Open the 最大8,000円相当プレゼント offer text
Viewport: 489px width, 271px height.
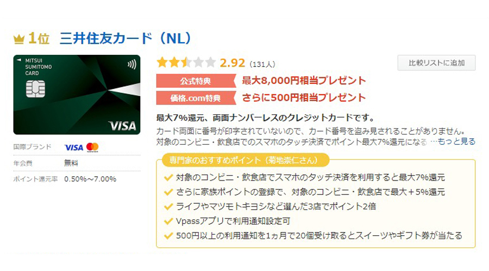[x=304, y=81]
